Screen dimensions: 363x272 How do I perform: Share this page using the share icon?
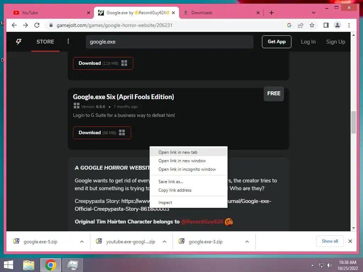(x=301, y=25)
